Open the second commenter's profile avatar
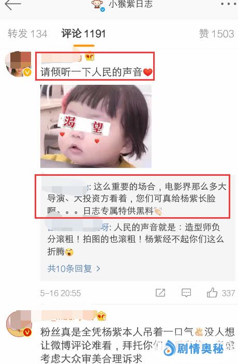Image resolution: width=238 pixels, height=364 pixels. pos(19,323)
